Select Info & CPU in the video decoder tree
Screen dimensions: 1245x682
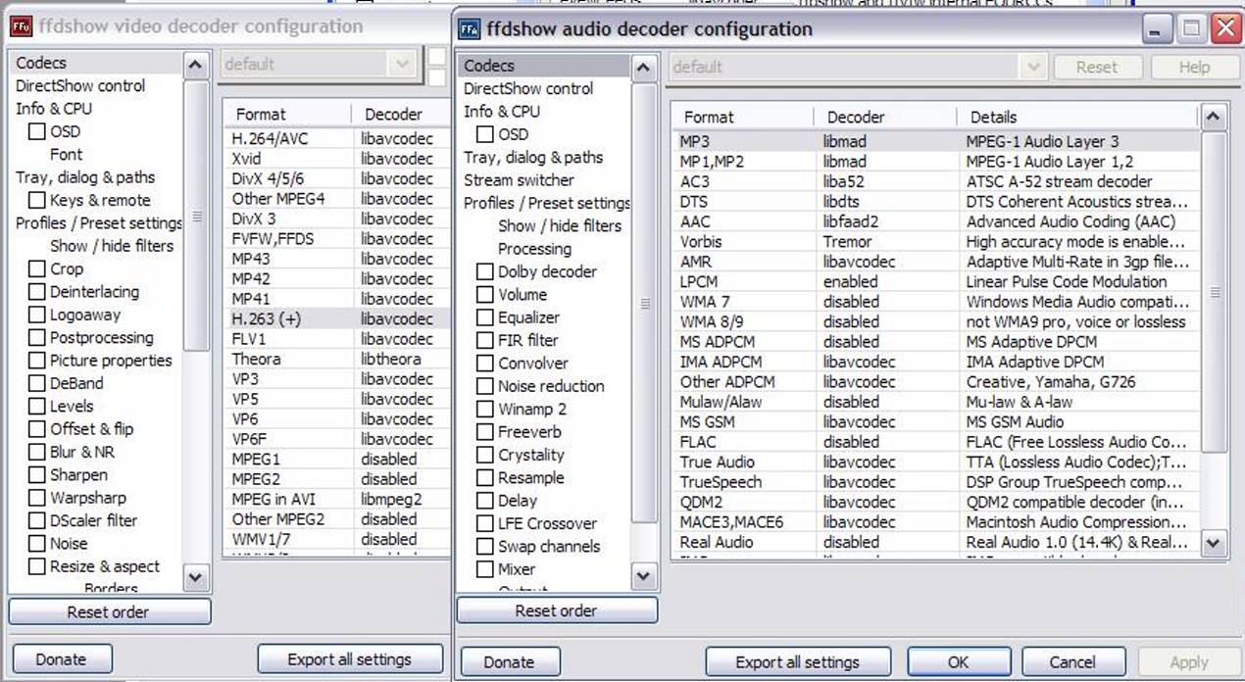pos(54,109)
